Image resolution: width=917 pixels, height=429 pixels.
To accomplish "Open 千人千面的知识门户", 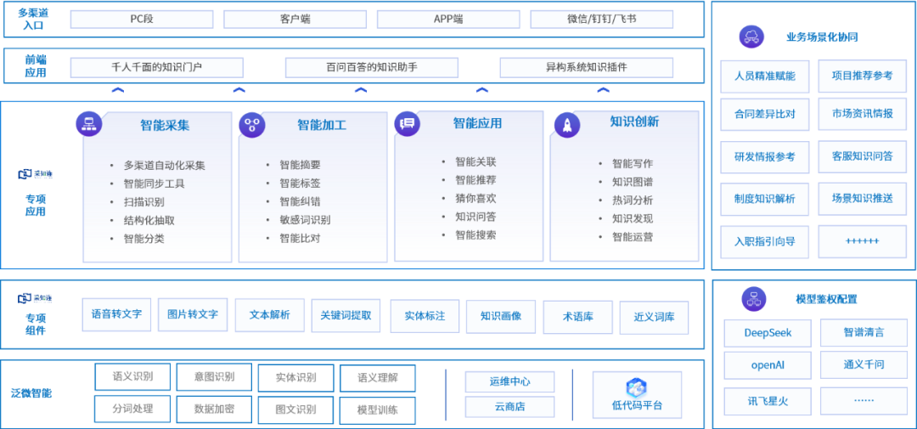I will (x=157, y=67).
